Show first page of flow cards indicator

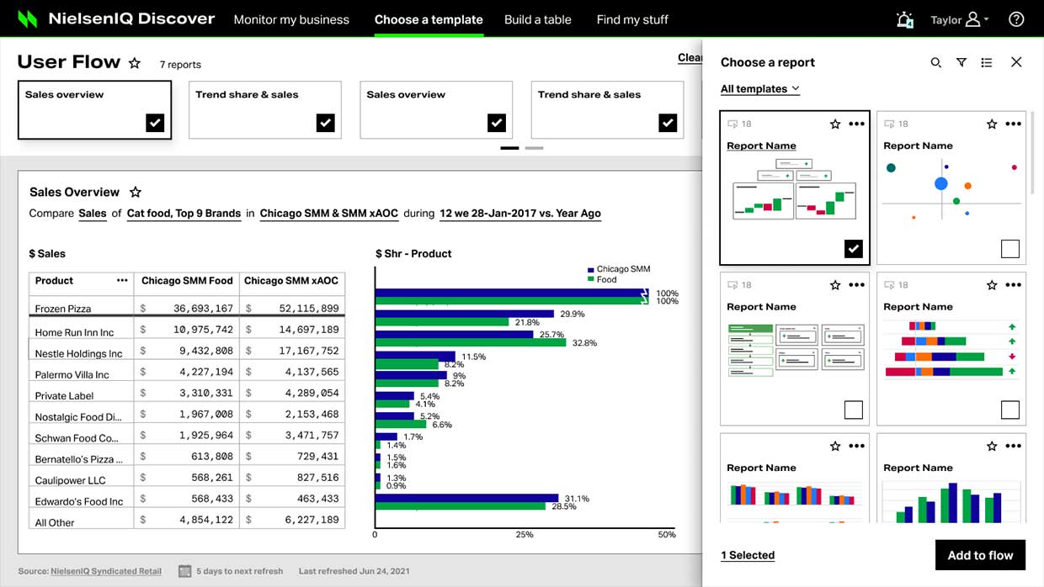click(509, 148)
